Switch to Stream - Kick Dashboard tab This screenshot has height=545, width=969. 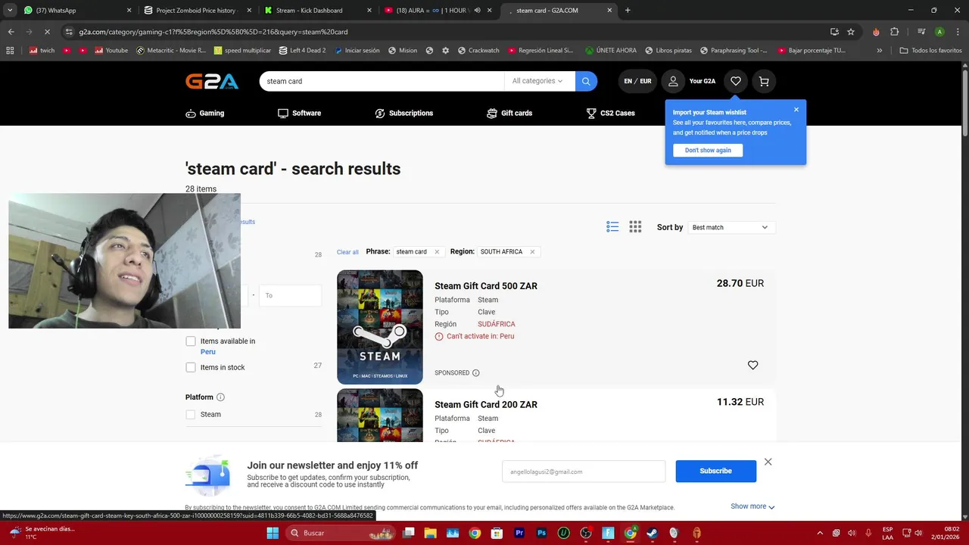click(x=318, y=11)
